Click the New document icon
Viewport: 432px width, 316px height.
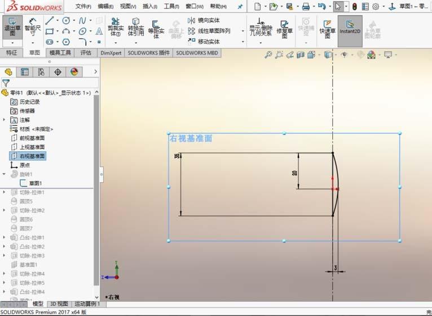pyautogui.click(x=257, y=6)
